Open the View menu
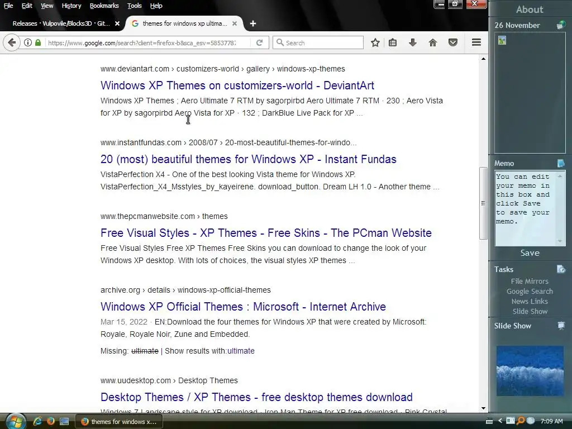This screenshot has height=429, width=572. 47,6
